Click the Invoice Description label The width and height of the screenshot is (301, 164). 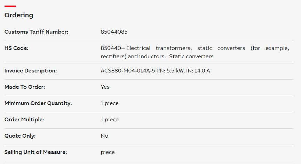tap(31, 71)
